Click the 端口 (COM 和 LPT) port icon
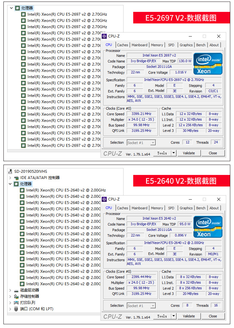Viewport: 234px width, 328px height. coord(16,309)
